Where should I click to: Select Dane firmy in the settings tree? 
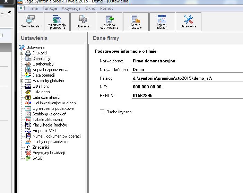pyautogui.click(x=41, y=59)
